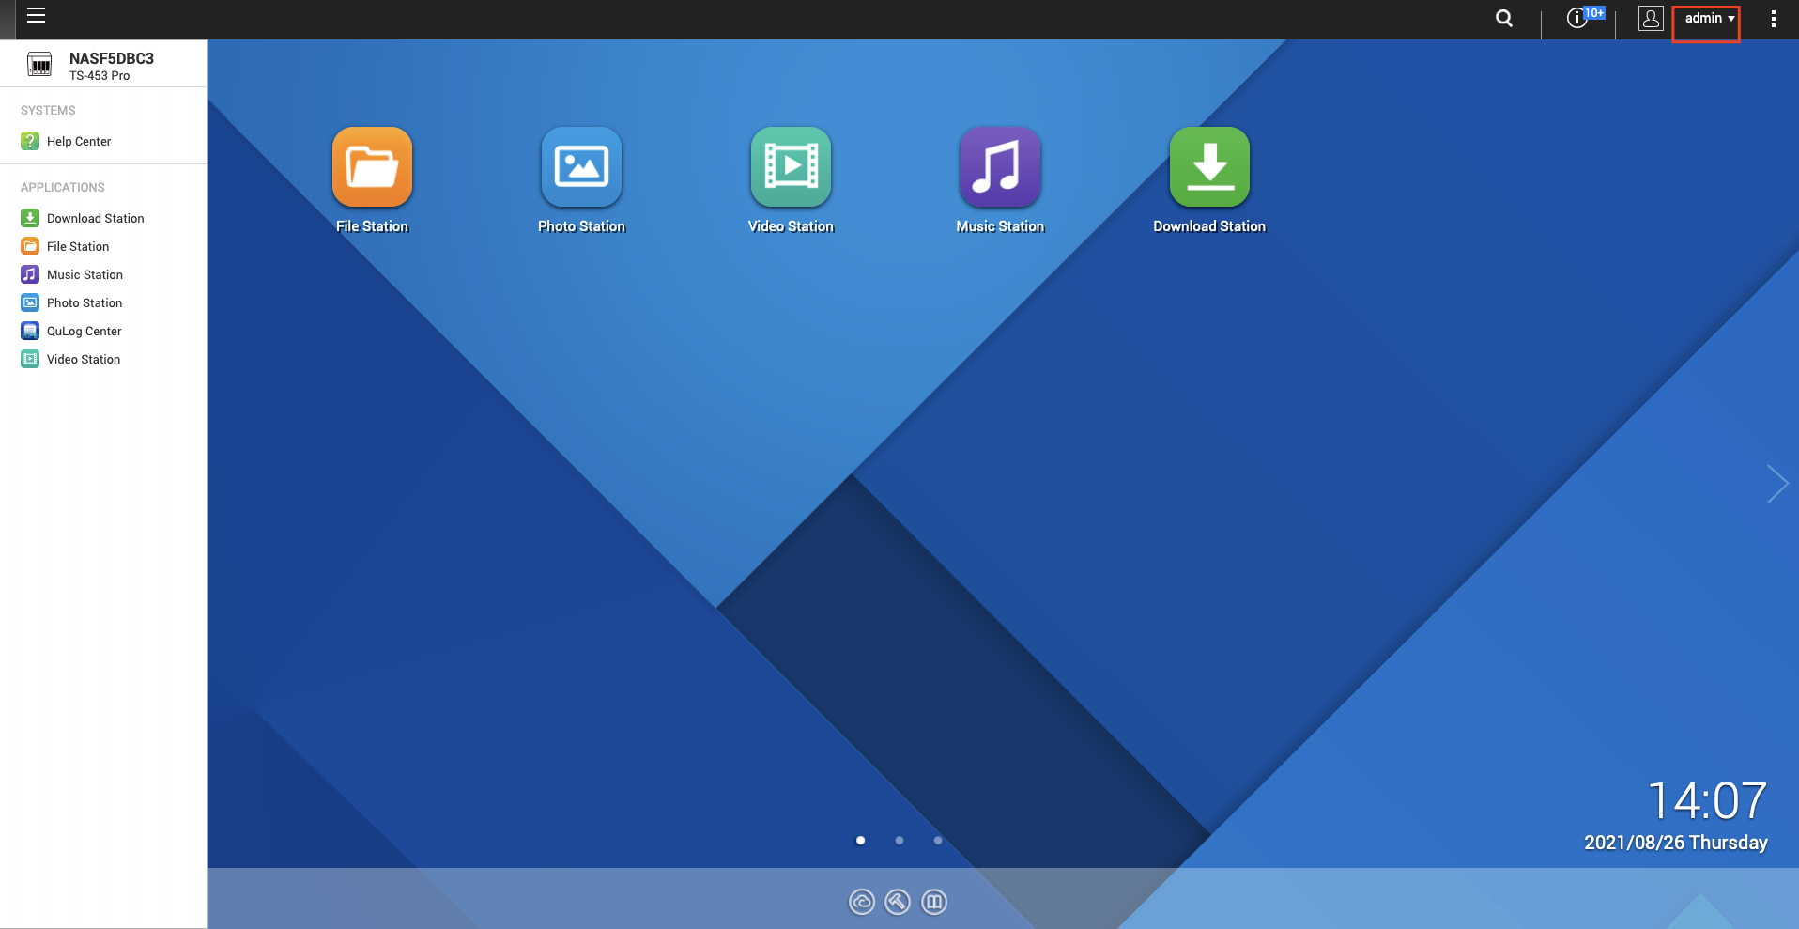Select the second desktop page dot
1799x929 pixels.
pos(899,841)
